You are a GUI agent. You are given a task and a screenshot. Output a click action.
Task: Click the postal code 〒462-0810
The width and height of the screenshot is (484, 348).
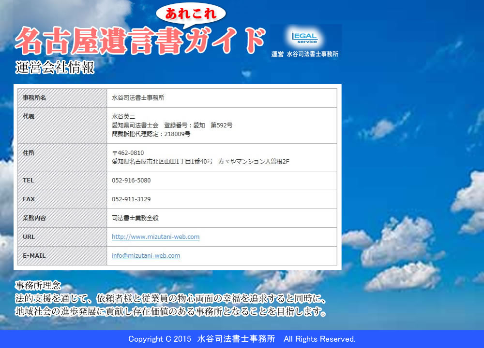point(128,153)
